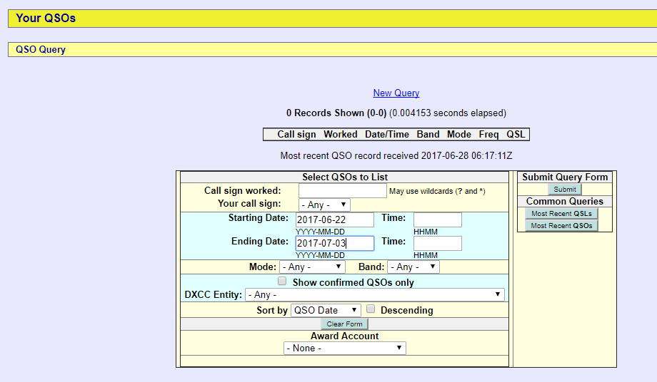Click the QSO Query heading

41,49
